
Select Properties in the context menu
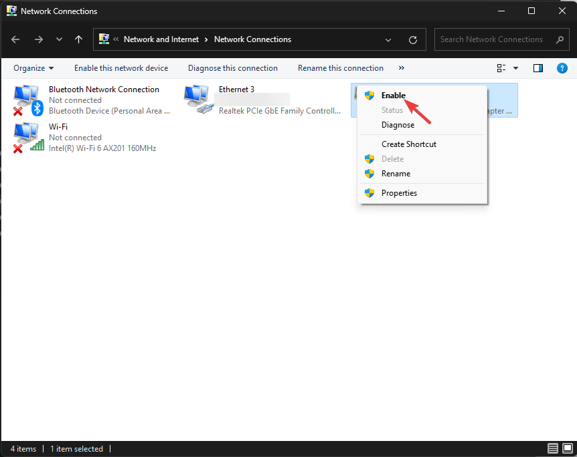tap(399, 193)
